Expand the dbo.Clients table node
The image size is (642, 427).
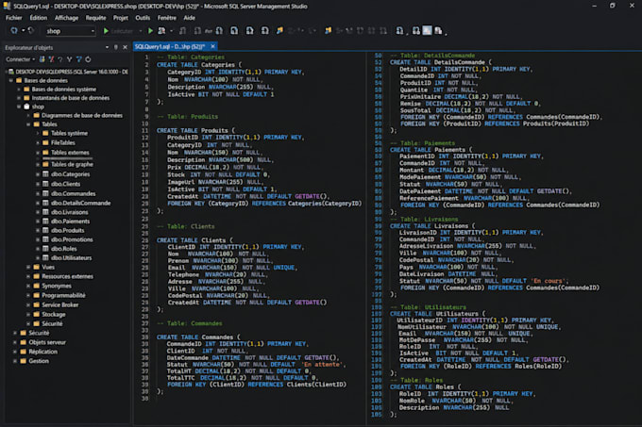pyautogui.click(x=38, y=184)
